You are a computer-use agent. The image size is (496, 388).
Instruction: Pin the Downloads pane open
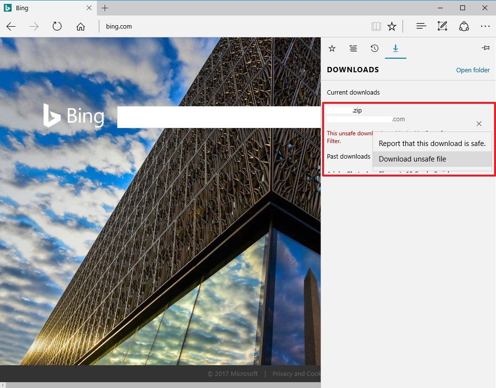(x=486, y=48)
